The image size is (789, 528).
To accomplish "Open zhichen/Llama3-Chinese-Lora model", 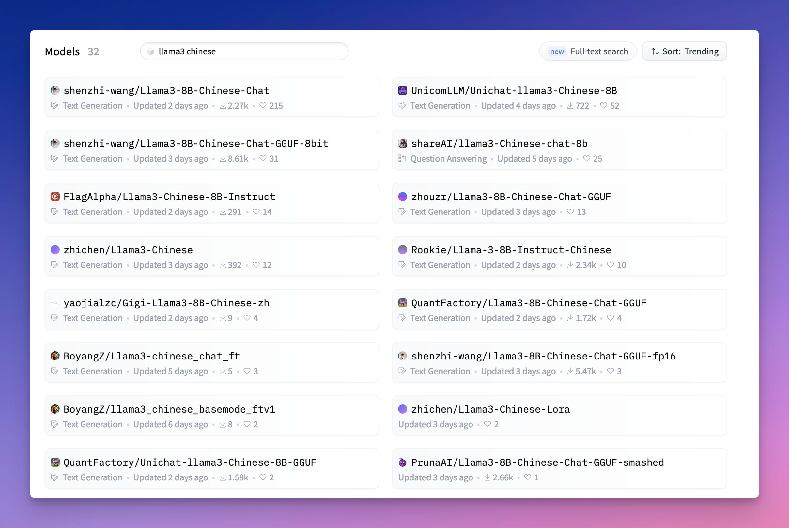I will [490, 409].
